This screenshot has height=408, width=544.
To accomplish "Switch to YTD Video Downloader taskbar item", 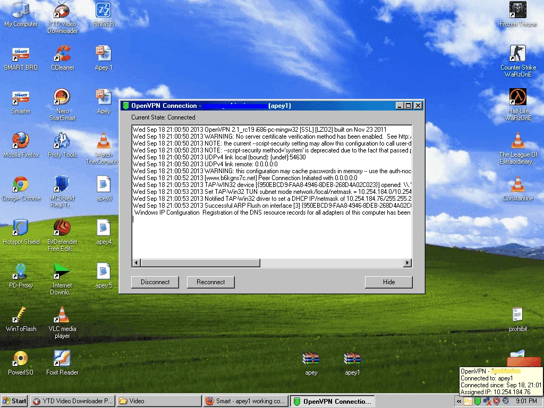I will 73,402.
